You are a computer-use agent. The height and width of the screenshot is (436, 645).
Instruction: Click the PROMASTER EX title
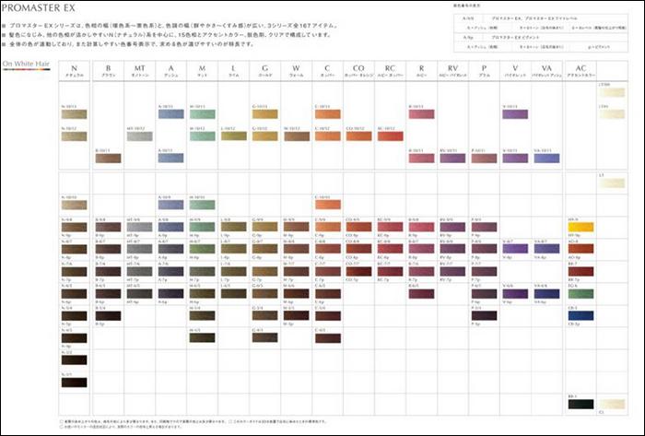click(x=39, y=7)
